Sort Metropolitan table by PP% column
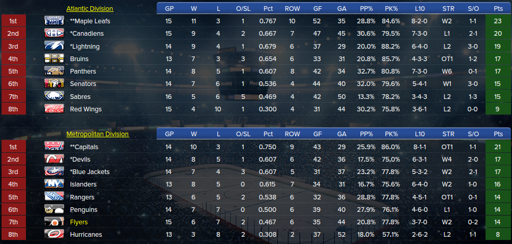Viewport: 512px width, 244px height. 366,134
